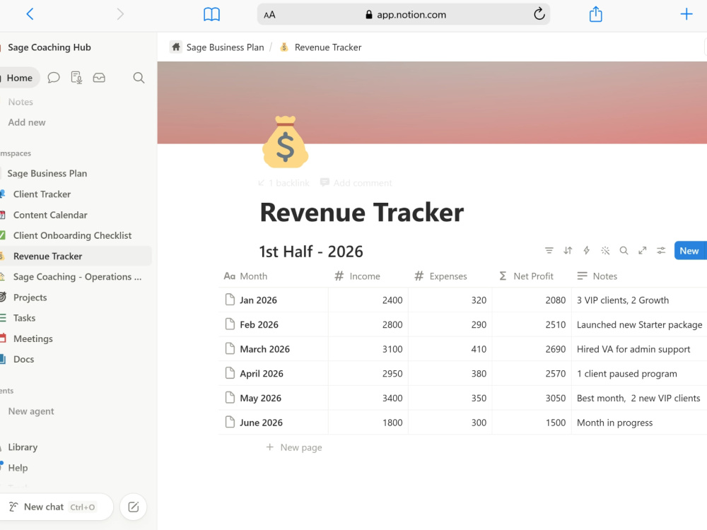Click the Revenue Tracker page title
Screen dimensions: 707x530
pos(361,213)
